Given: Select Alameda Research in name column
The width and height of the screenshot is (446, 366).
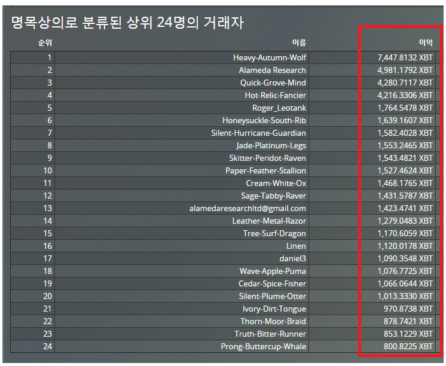Looking at the screenshot, I should click(272, 71).
